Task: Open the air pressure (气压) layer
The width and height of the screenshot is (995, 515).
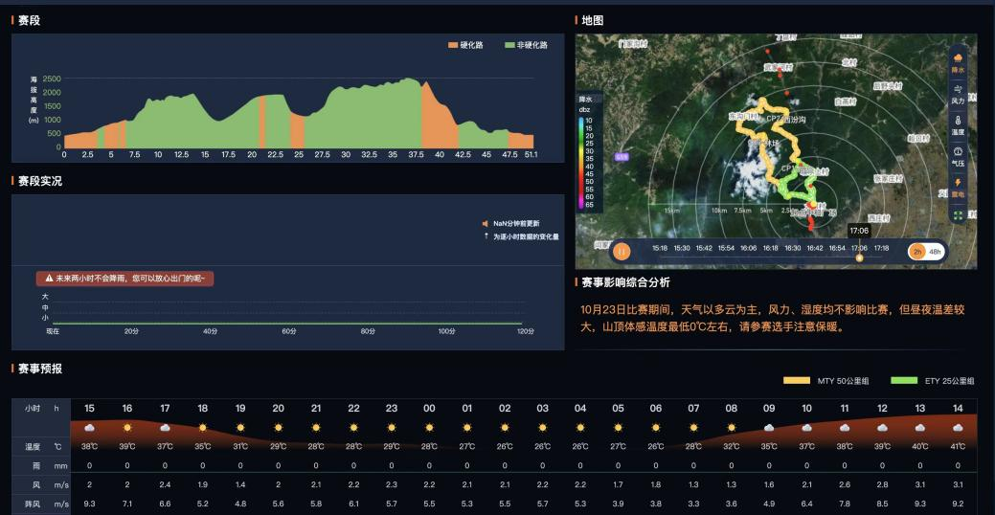Action: click(957, 154)
